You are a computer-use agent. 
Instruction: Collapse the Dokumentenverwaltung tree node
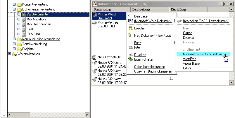point(14,9)
